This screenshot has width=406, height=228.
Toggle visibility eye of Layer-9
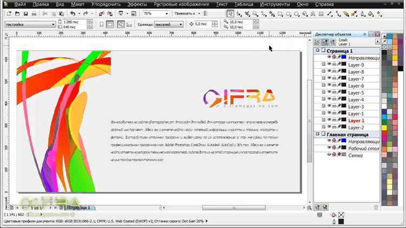coord(329,64)
